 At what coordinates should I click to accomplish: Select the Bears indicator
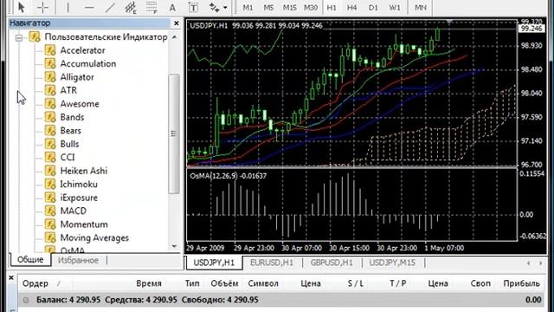(x=71, y=131)
